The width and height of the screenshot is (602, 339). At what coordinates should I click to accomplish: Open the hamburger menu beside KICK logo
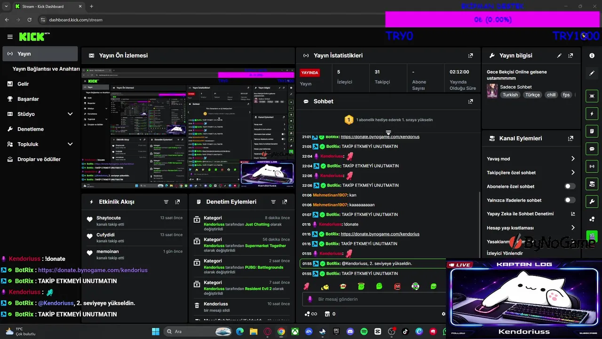pyautogui.click(x=10, y=37)
